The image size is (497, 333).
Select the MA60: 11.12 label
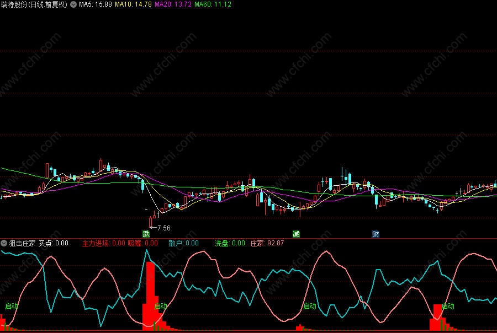click(213, 4)
